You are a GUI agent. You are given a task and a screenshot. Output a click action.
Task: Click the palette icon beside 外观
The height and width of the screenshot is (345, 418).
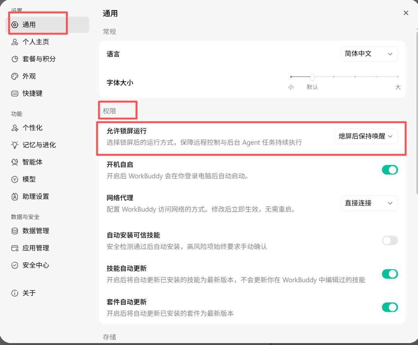15,76
